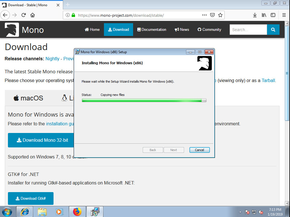
Task: Click the installation progress bar
Action: (144, 100)
